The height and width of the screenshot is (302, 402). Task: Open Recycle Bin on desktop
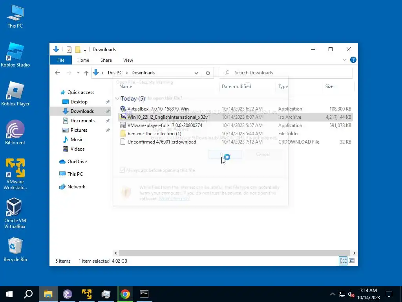15,250
